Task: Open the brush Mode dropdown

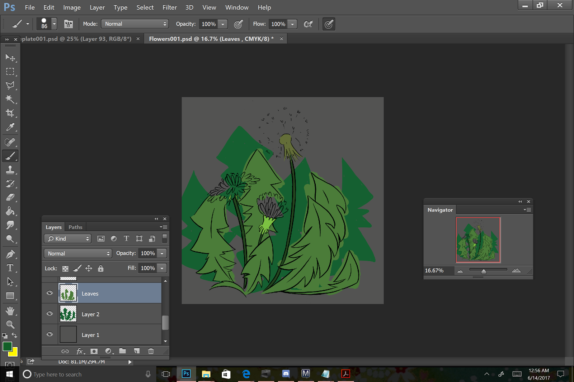Action: tap(135, 24)
